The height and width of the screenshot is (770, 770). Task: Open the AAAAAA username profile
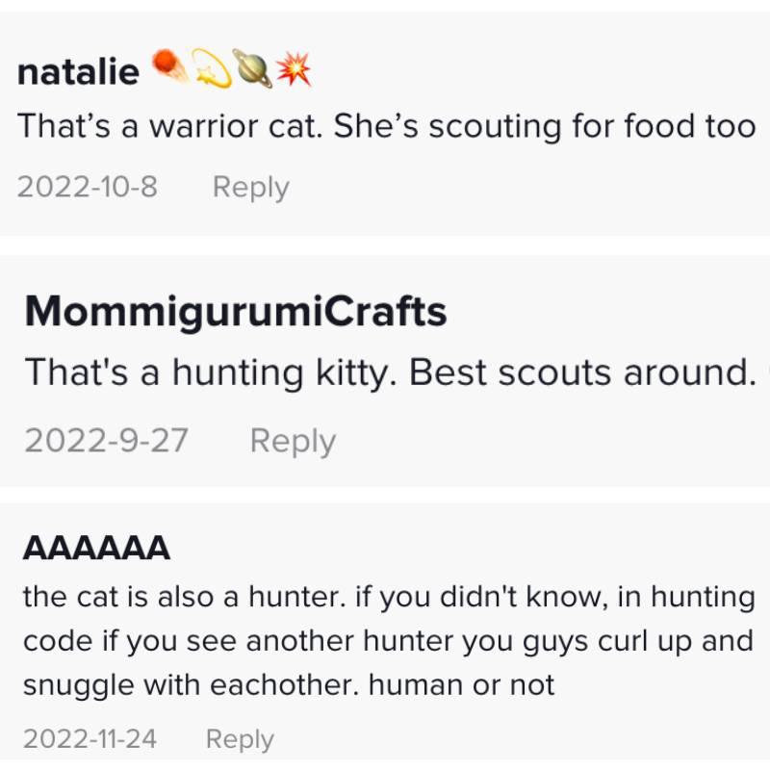click(96, 548)
